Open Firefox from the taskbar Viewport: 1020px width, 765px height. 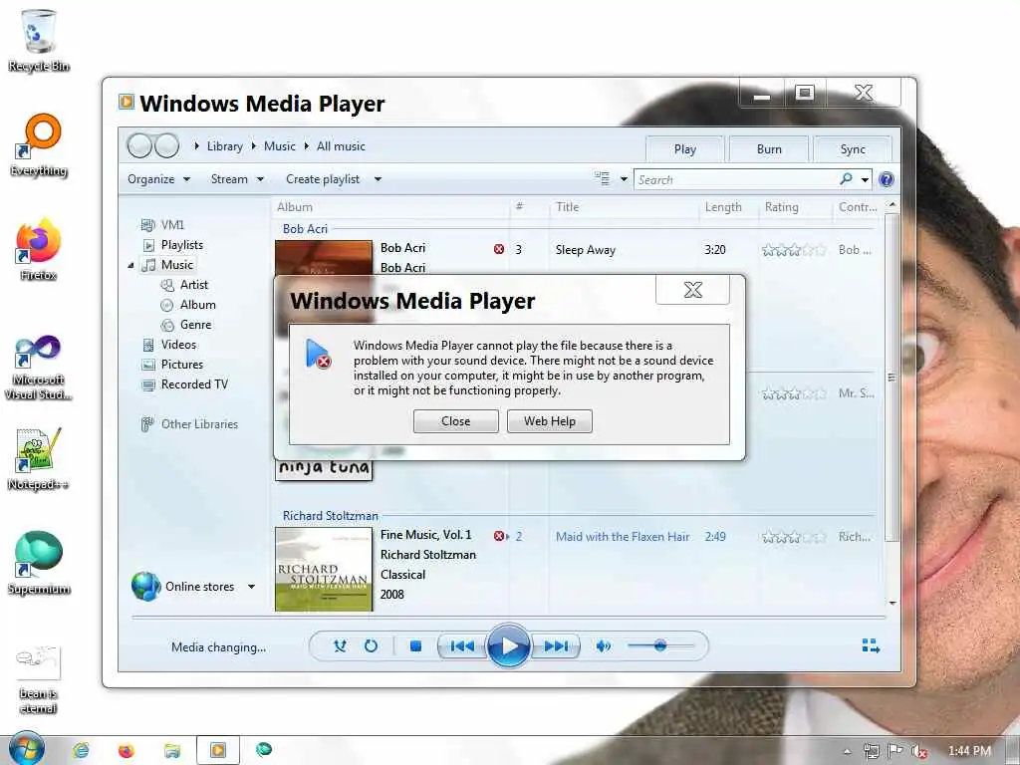127,750
